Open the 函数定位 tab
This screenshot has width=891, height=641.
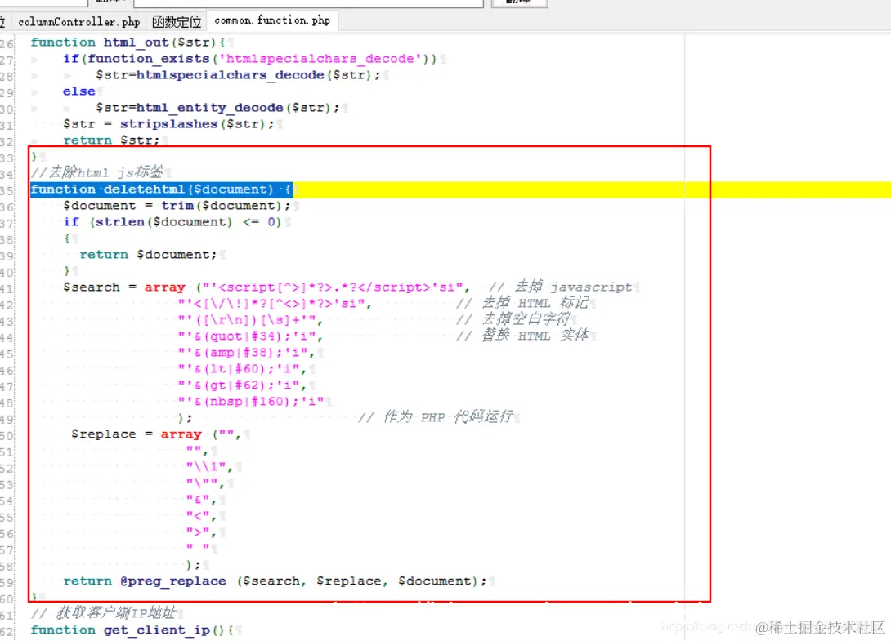click(177, 22)
